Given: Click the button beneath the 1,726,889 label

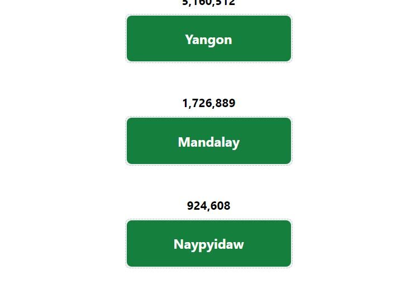Looking at the screenshot, I should [x=209, y=141].
